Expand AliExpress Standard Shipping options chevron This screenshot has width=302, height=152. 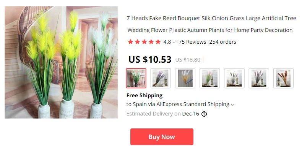pyautogui.click(x=232, y=105)
